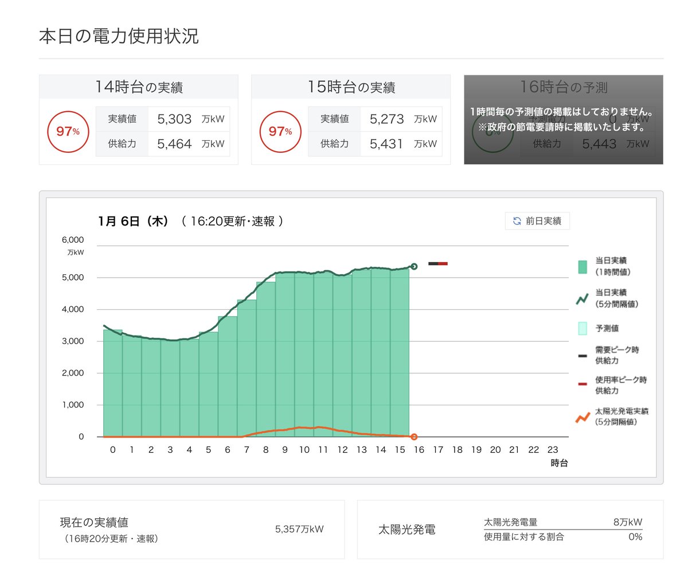
Task: Click the 23 x-axis hour label
Action: pos(553,449)
